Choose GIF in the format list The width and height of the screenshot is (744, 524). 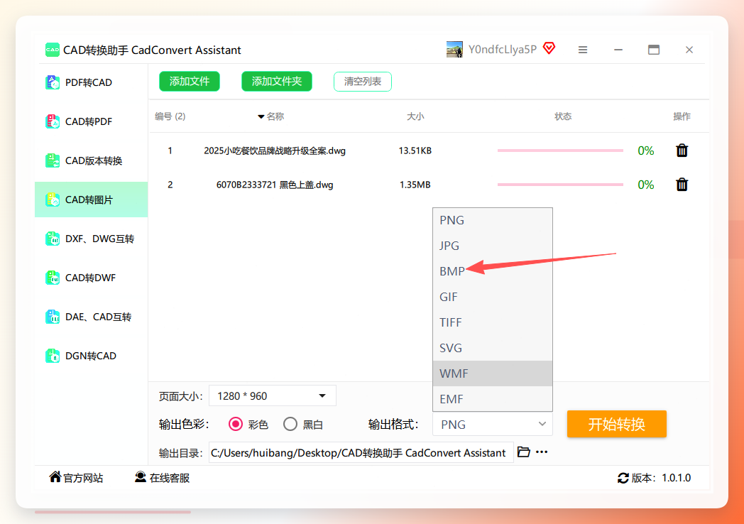pos(493,297)
